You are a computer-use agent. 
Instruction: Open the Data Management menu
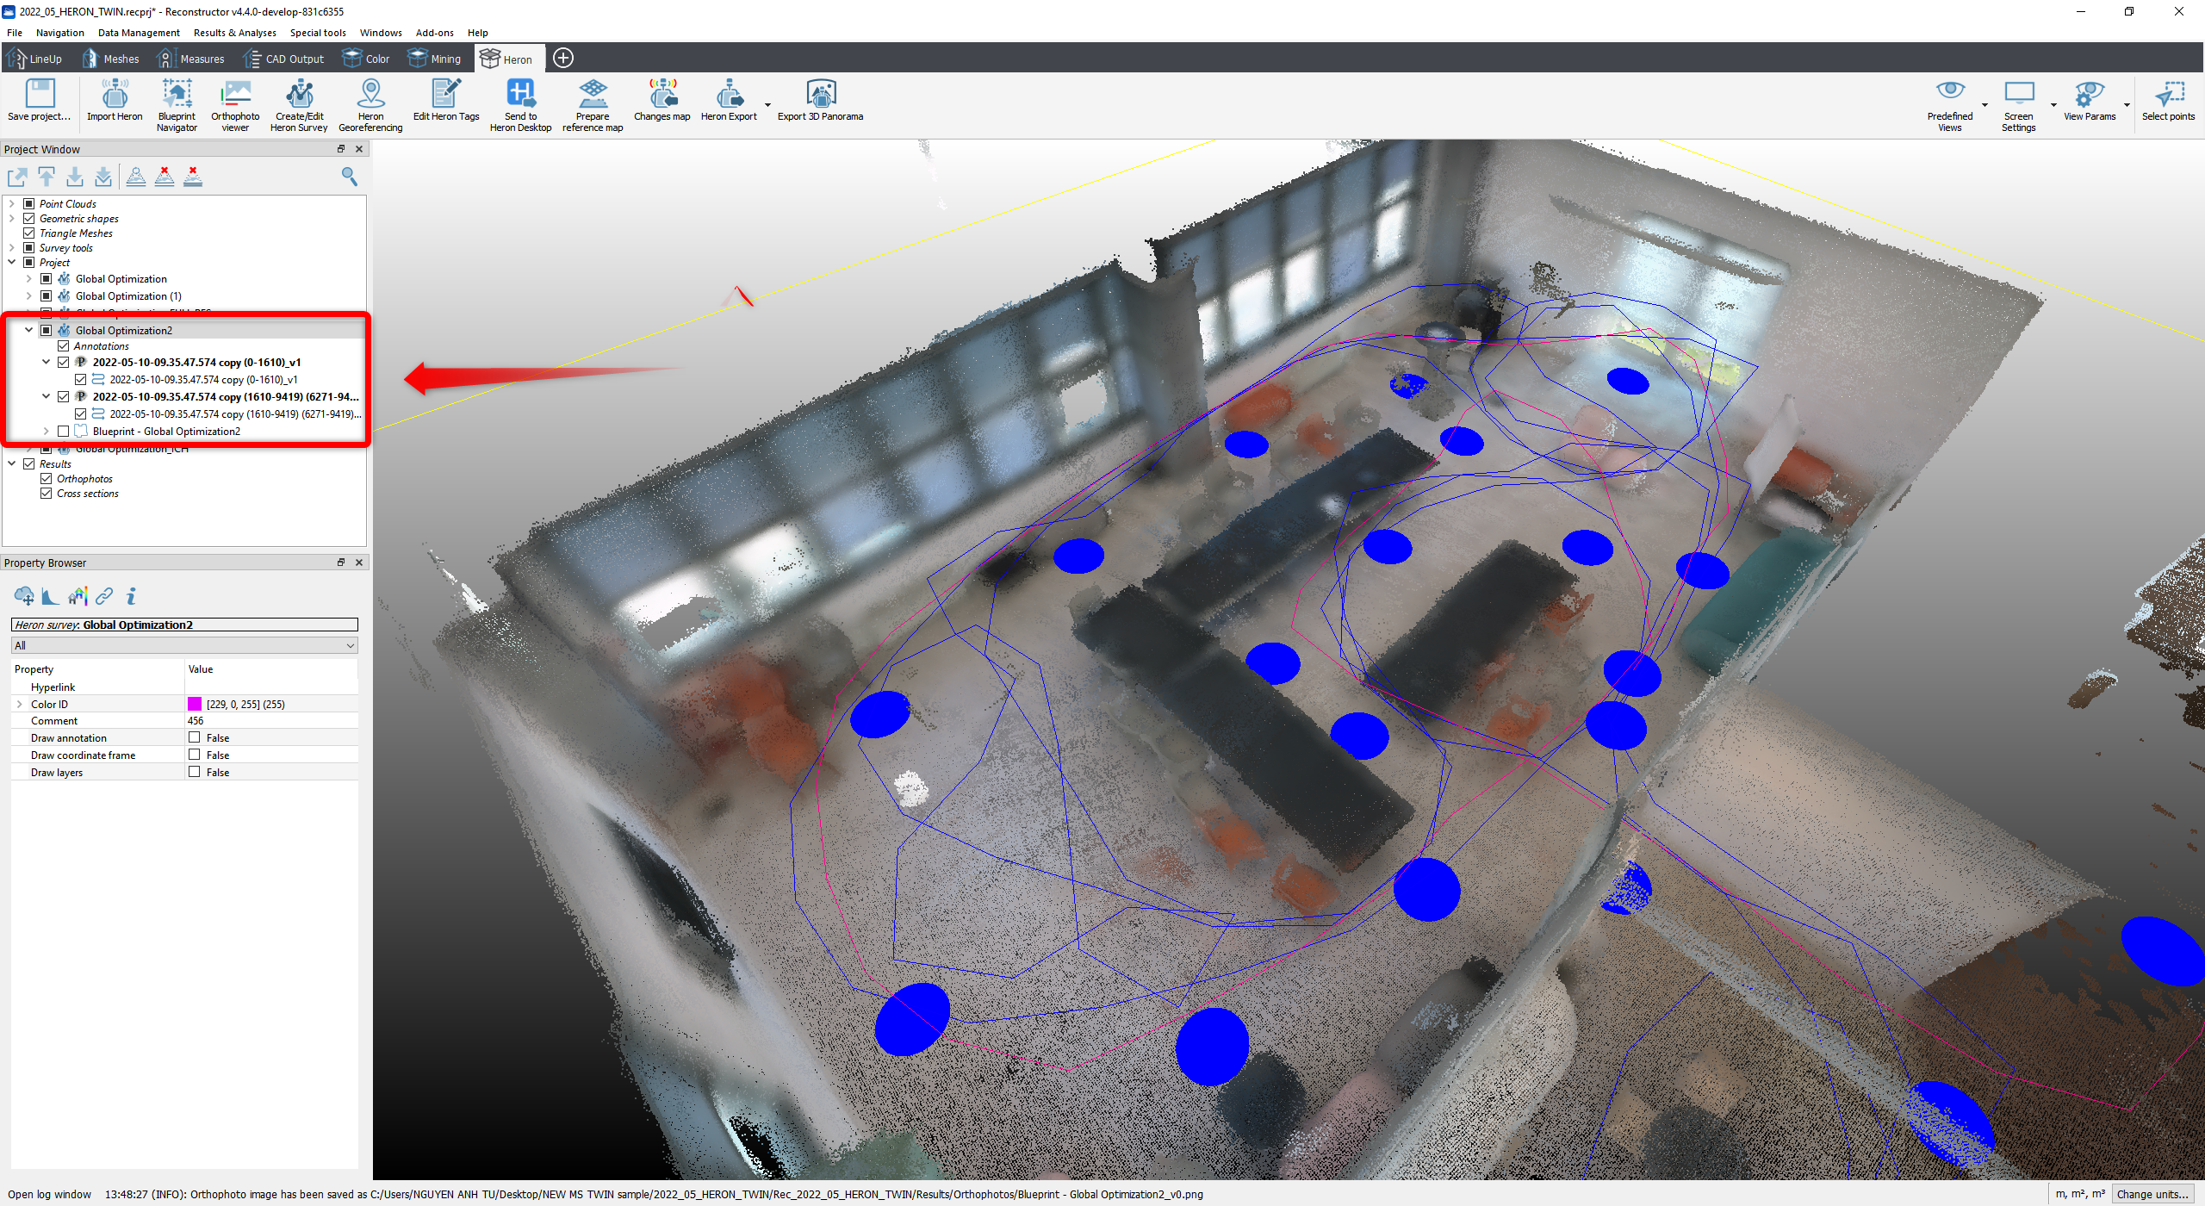pos(139,33)
